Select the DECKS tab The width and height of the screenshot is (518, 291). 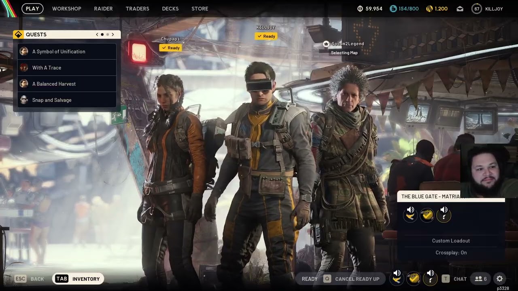[170, 8]
